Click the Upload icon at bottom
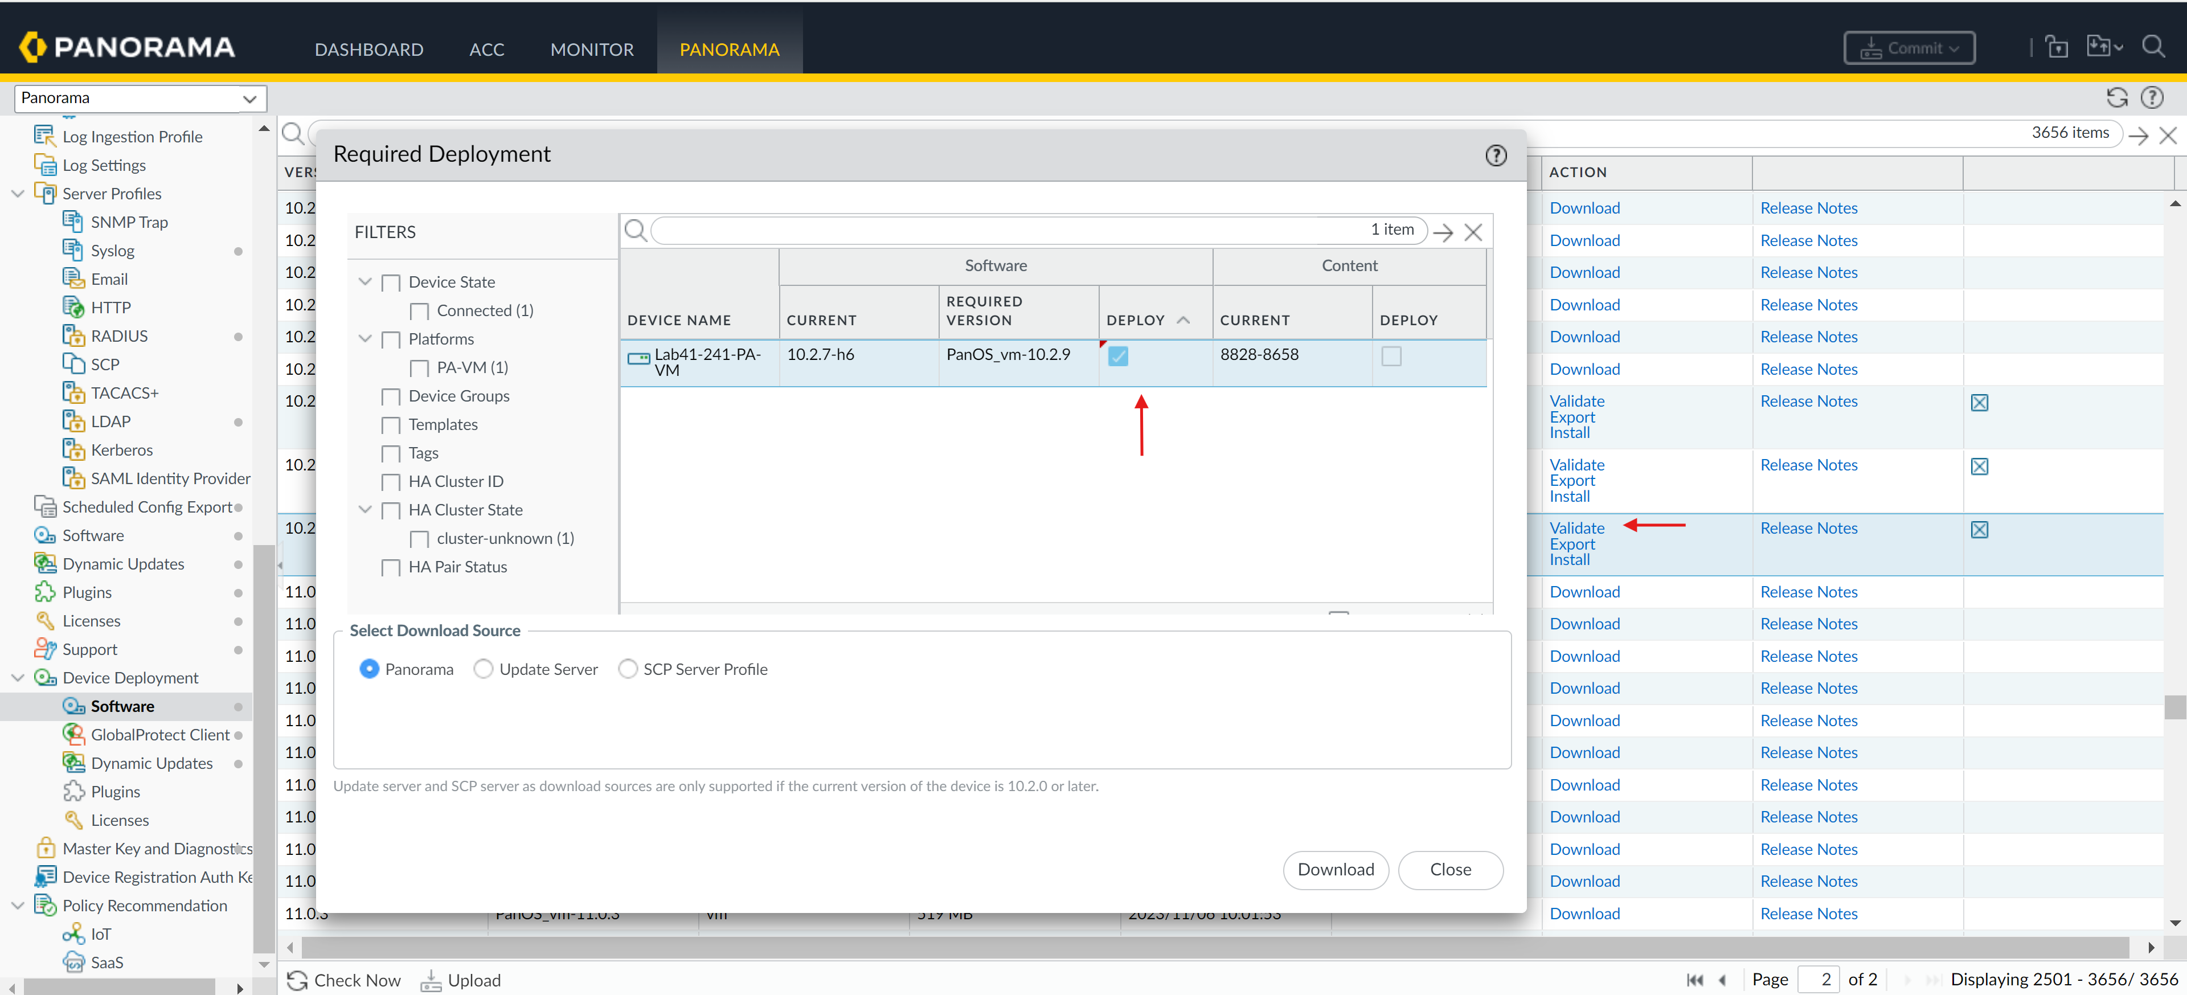The width and height of the screenshot is (2187, 995). point(431,980)
